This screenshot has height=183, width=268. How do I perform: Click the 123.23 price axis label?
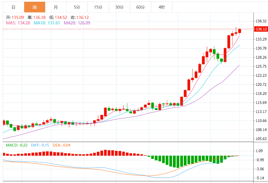(x=261, y=76)
